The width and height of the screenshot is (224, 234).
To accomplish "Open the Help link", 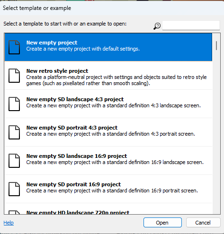I will coord(9,223).
